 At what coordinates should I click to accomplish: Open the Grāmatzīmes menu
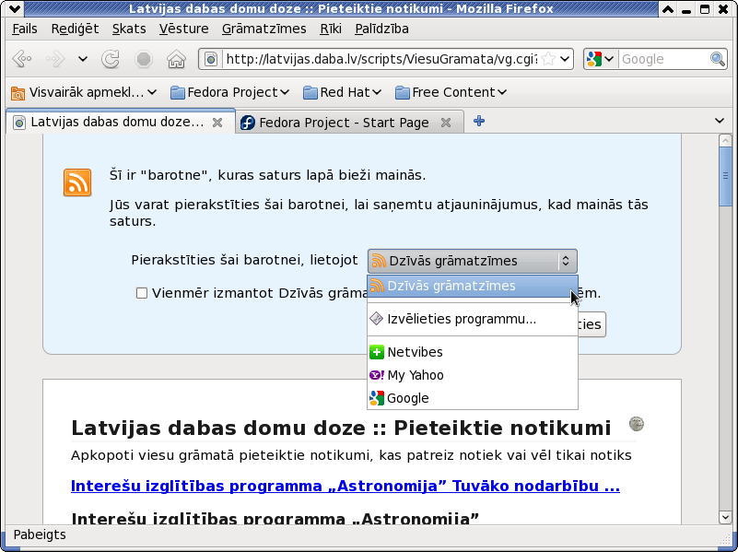click(264, 29)
